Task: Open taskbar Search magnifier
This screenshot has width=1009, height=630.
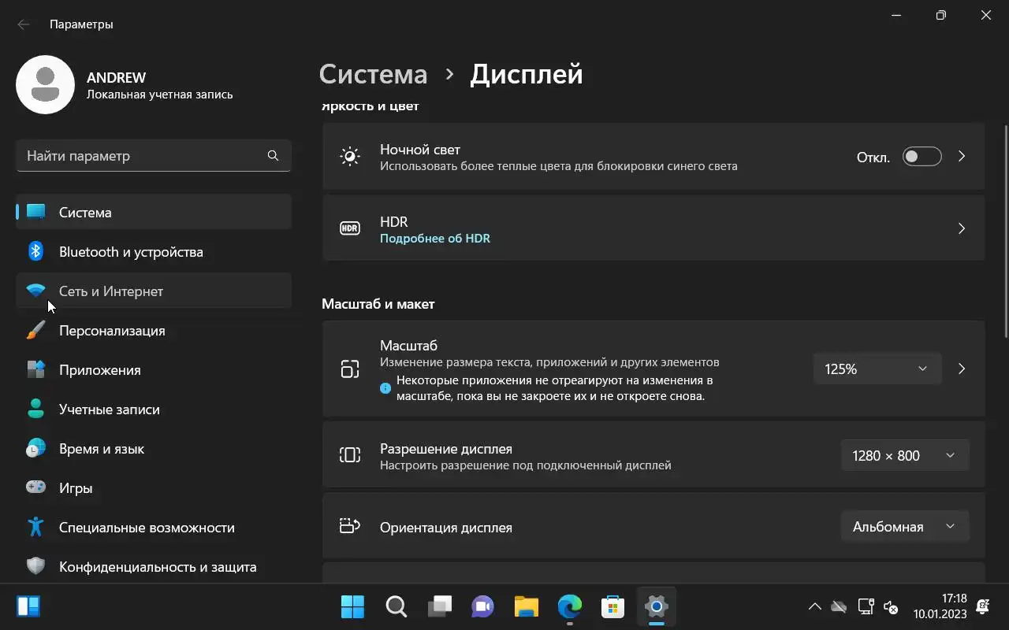Action: click(x=396, y=606)
